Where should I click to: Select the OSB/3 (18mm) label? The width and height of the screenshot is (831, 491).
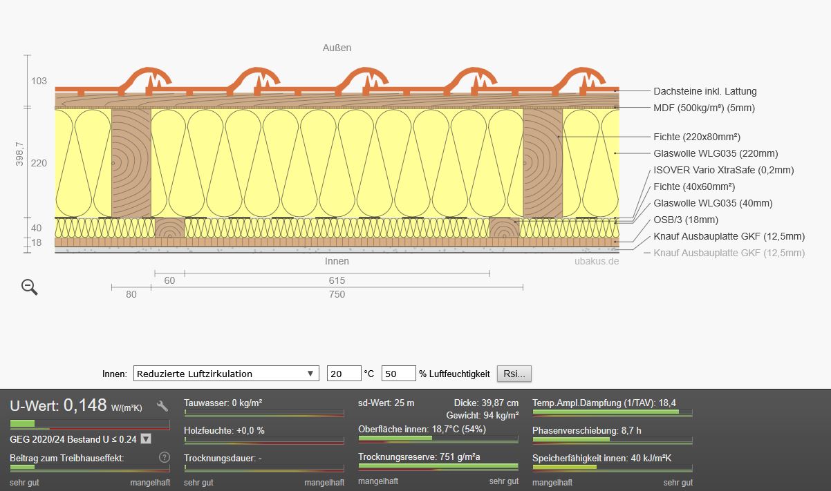[686, 220]
